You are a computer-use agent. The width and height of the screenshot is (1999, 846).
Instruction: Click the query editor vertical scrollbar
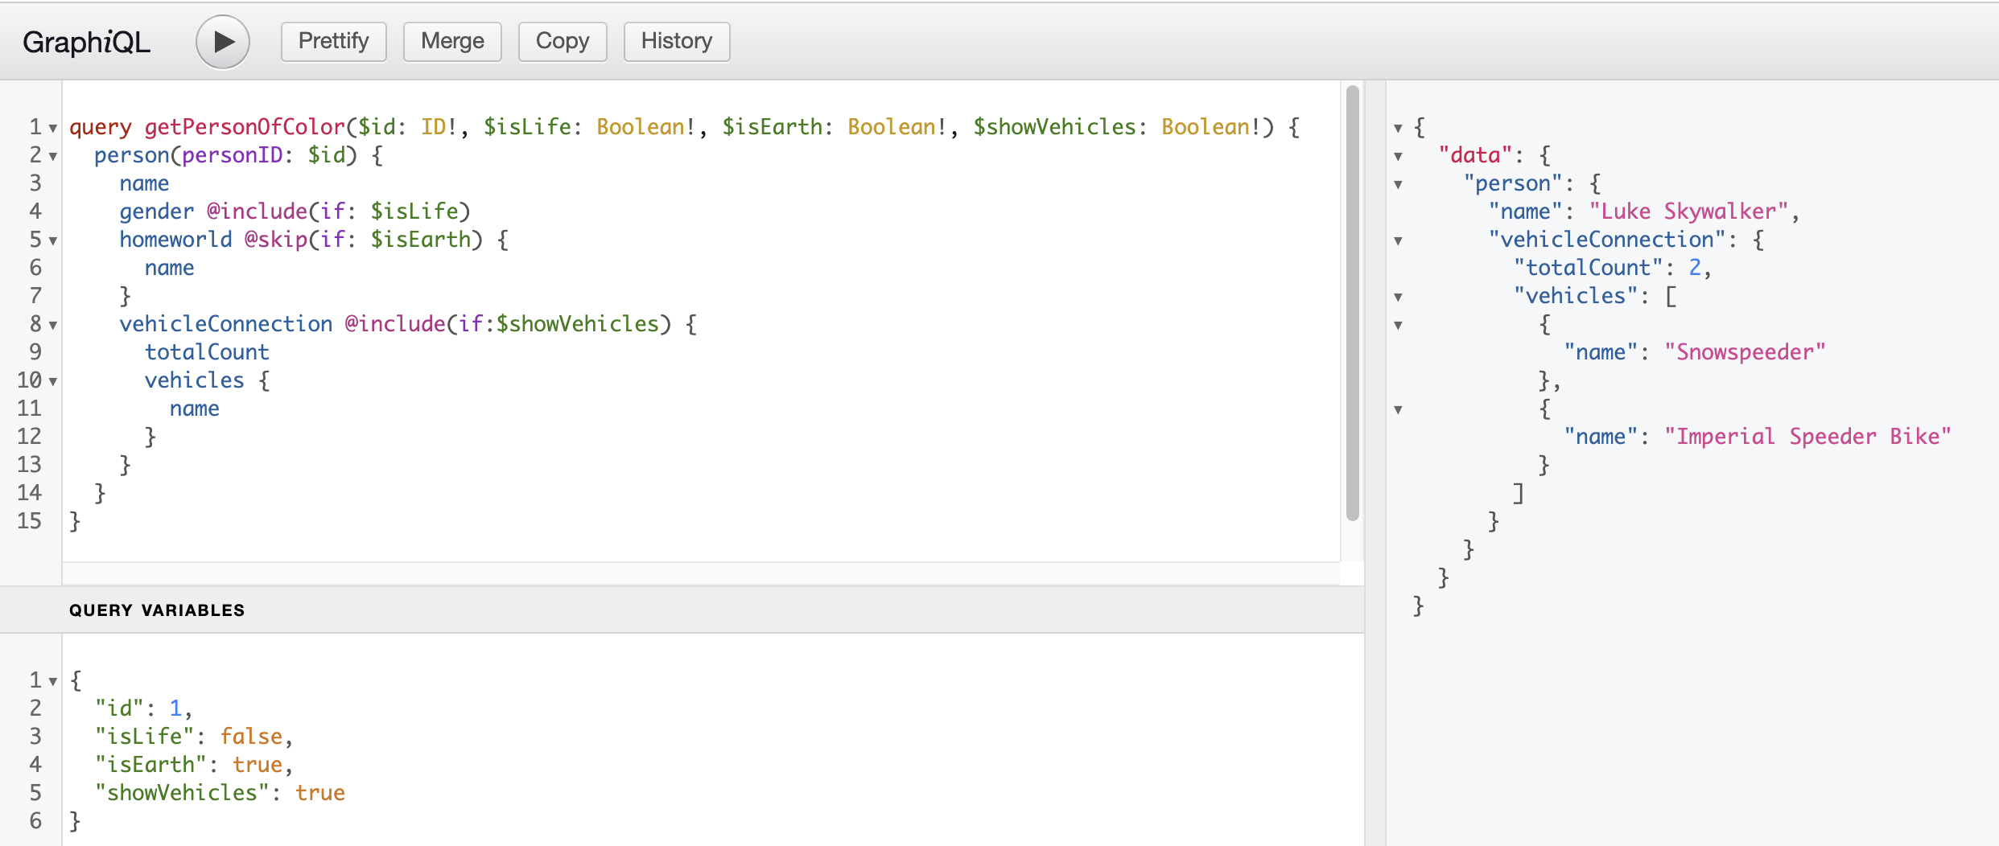click(x=1352, y=303)
